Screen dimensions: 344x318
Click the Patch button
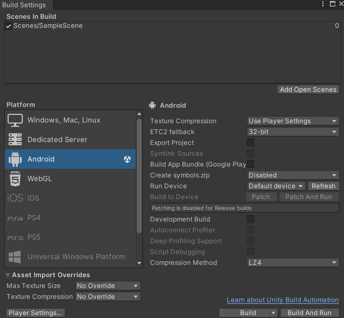pyautogui.click(x=261, y=197)
